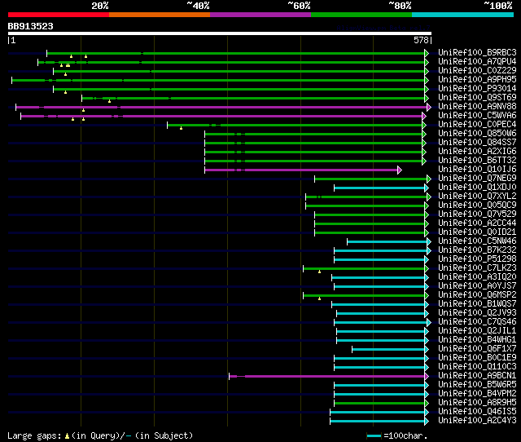This screenshot has height=442, width=521.
Task: Click the BB913523 query name
Action: [x=31, y=26]
